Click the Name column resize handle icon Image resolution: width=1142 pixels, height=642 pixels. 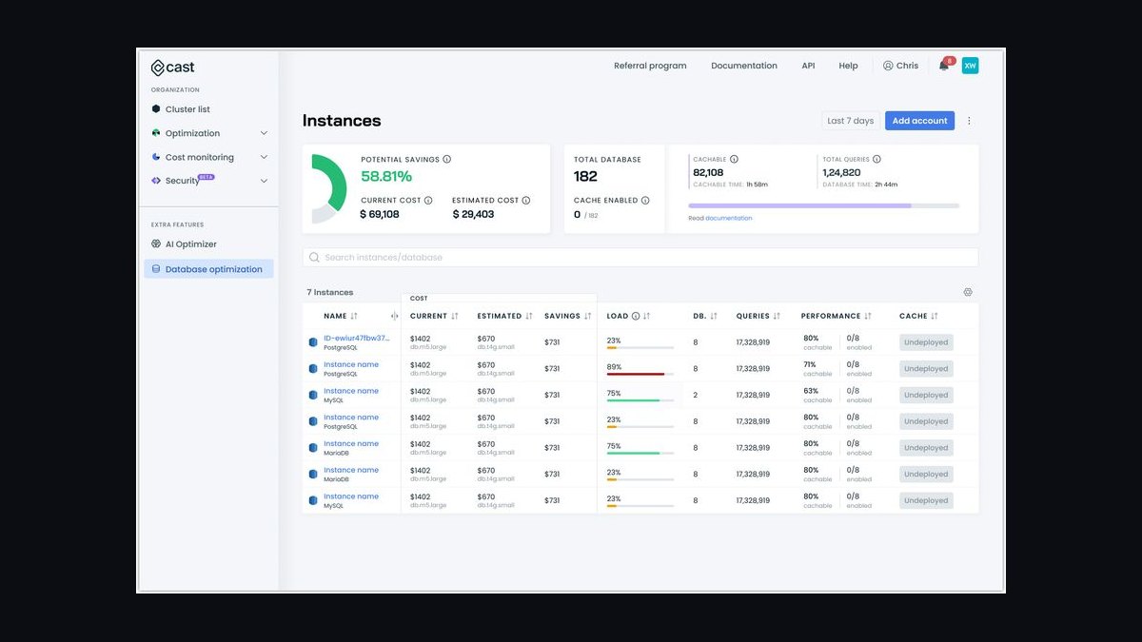coord(394,316)
